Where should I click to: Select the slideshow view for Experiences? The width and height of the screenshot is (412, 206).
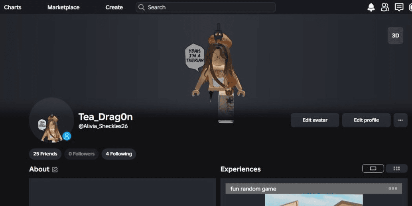pos(373,169)
